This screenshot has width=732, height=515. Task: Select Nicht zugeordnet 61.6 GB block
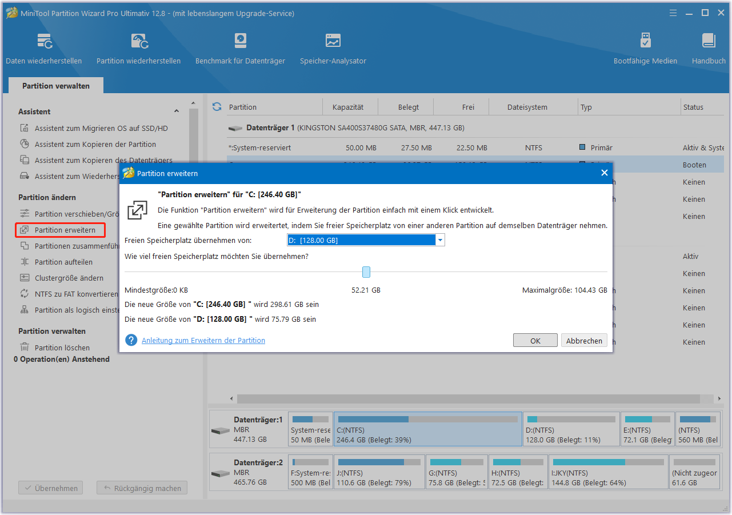[x=694, y=473]
